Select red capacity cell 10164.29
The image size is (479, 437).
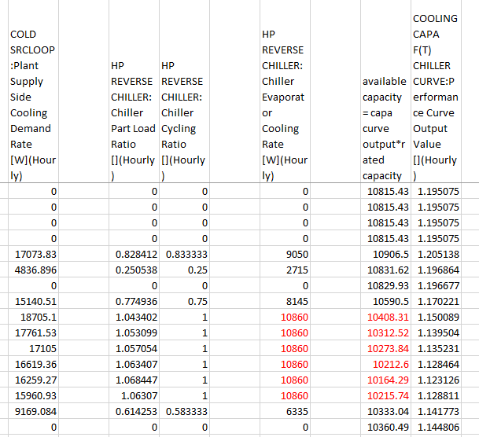[x=385, y=380]
